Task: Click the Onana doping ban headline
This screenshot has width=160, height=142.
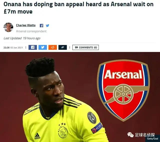Action: (x=78, y=8)
